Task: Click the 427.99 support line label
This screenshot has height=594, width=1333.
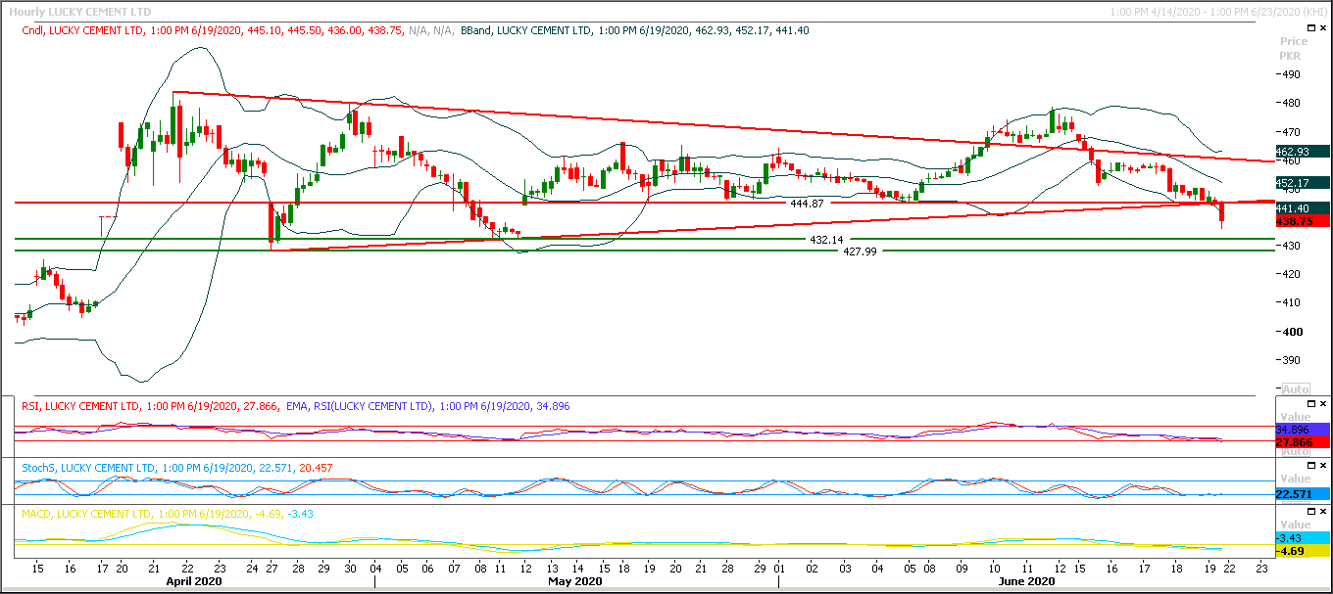Action: tap(860, 251)
